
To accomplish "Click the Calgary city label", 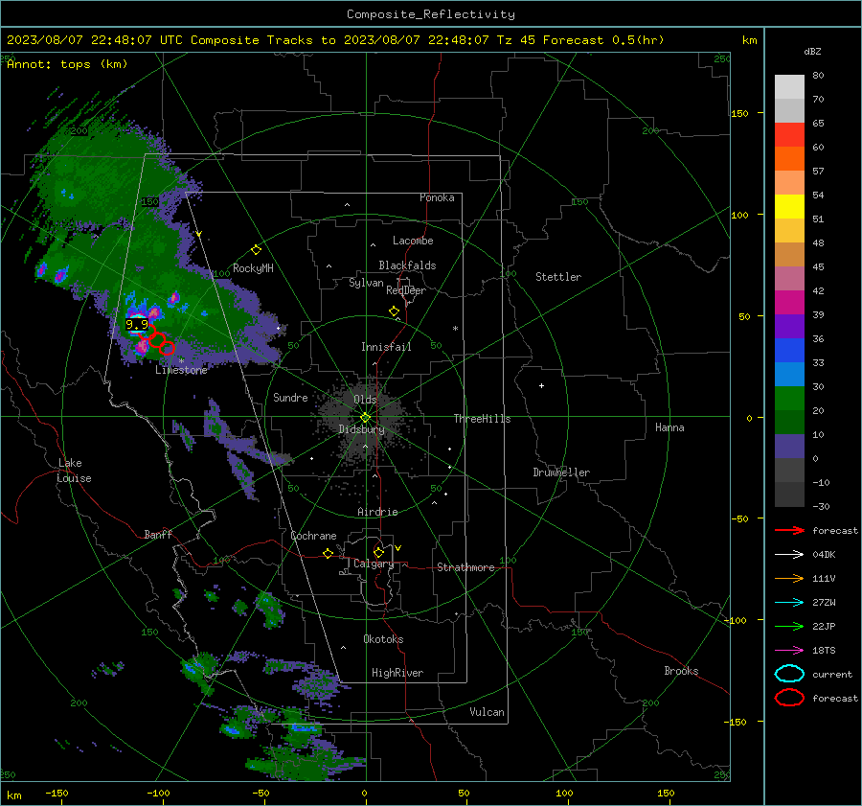I will (374, 564).
